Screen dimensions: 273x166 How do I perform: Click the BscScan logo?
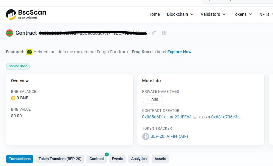(26, 14)
